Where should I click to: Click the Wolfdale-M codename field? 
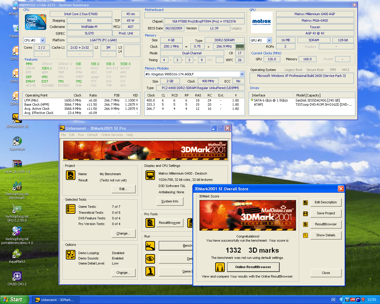[x=89, y=27]
